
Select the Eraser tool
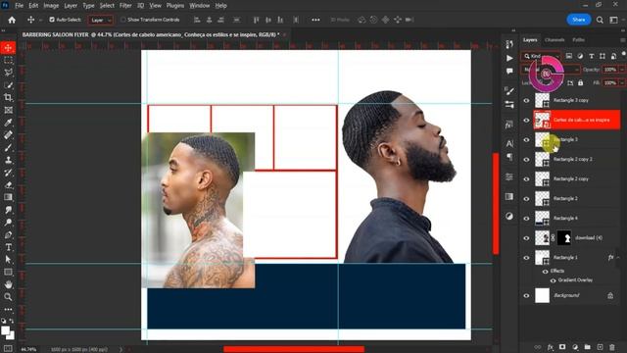[x=8, y=185]
